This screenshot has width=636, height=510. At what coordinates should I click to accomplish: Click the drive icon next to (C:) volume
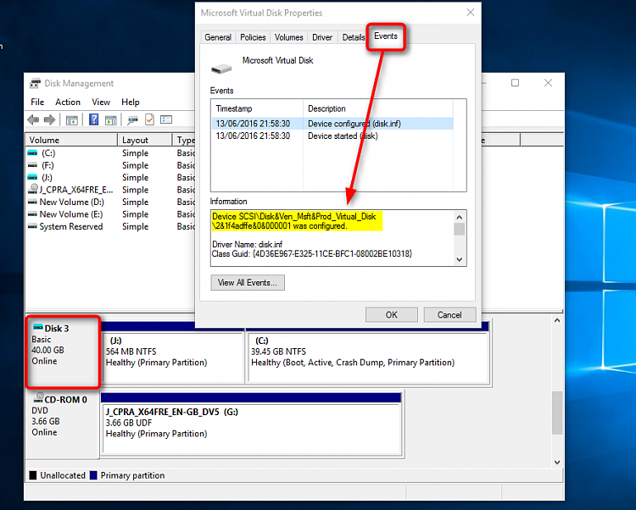(32, 153)
